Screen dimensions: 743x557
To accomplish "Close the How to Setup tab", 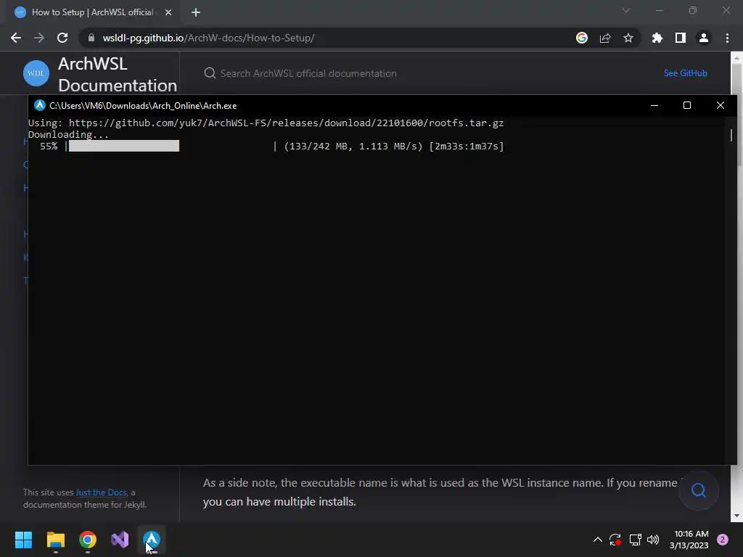I will pos(168,12).
